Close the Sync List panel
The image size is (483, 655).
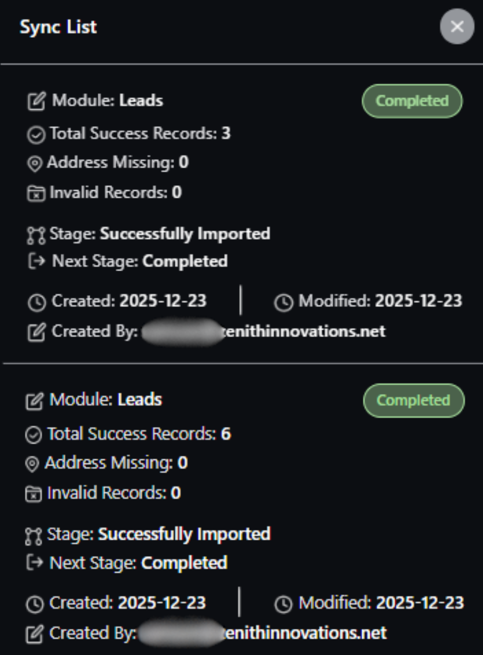457,27
